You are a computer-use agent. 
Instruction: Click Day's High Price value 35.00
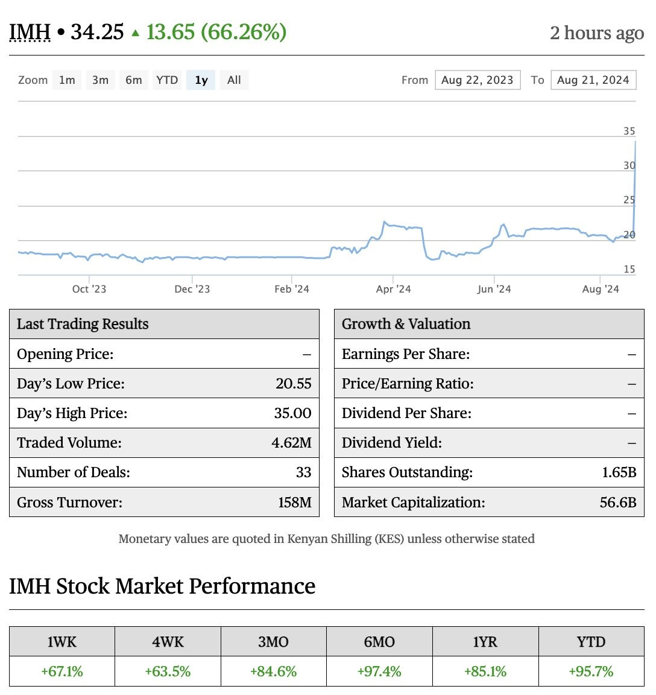[293, 413]
